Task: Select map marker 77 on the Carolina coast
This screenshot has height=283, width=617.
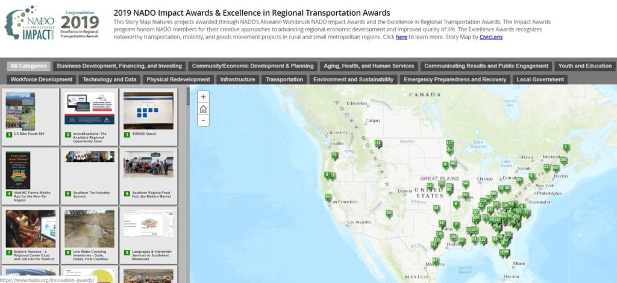Action: [527, 213]
